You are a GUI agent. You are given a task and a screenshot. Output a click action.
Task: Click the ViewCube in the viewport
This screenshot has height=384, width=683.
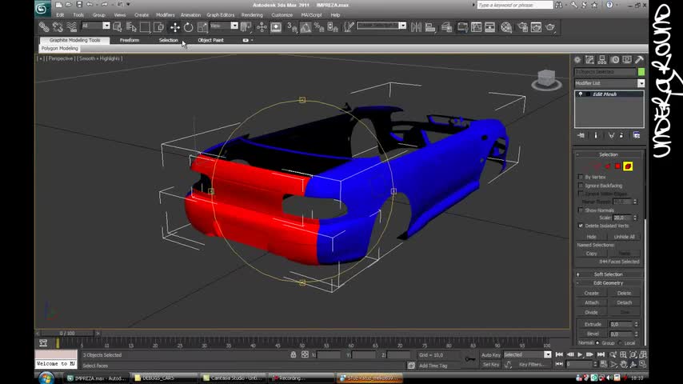point(546,78)
